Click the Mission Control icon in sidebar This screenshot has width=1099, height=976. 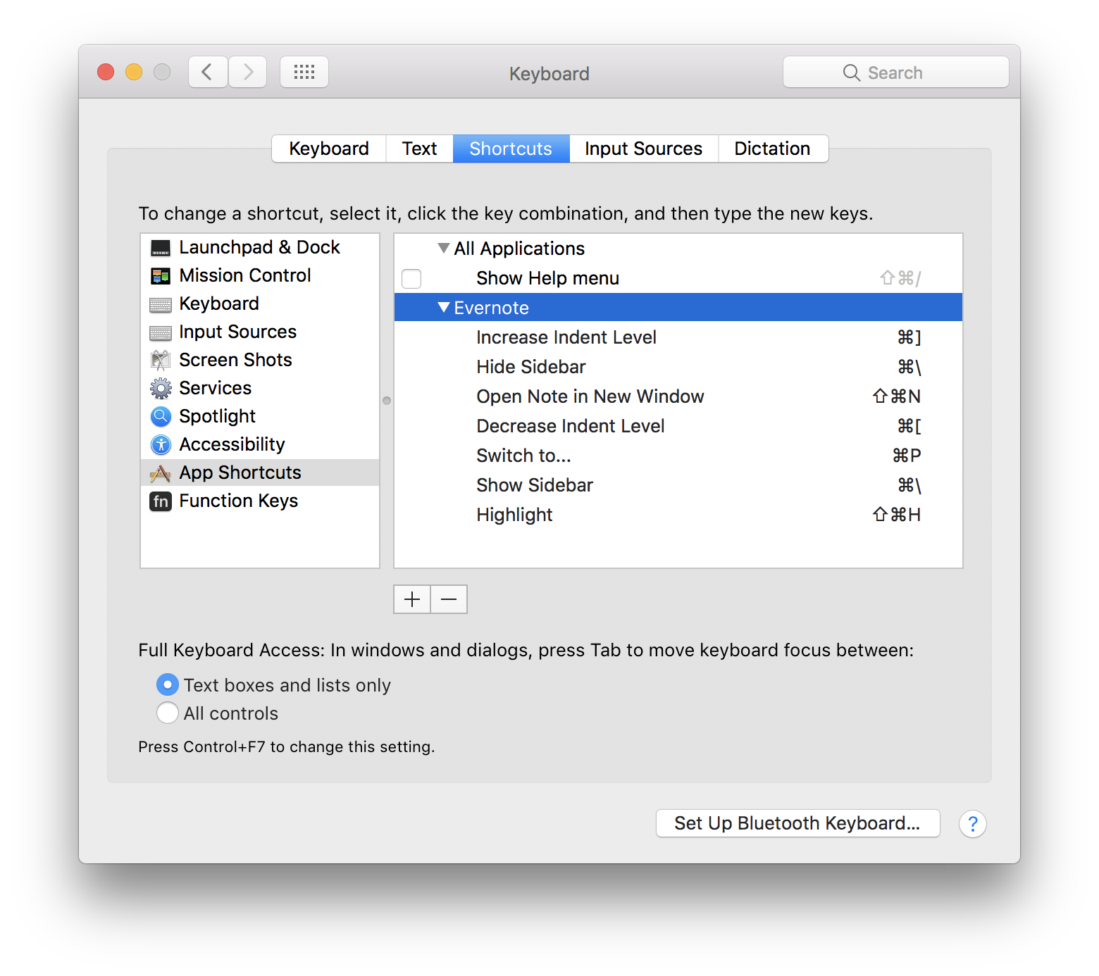(x=161, y=276)
